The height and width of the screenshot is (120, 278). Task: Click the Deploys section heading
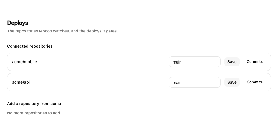(18, 23)
